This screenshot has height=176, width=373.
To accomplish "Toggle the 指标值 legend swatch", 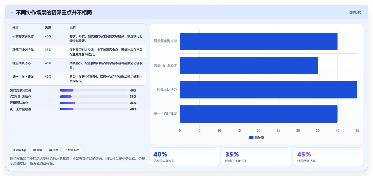I will pos(251,137).
